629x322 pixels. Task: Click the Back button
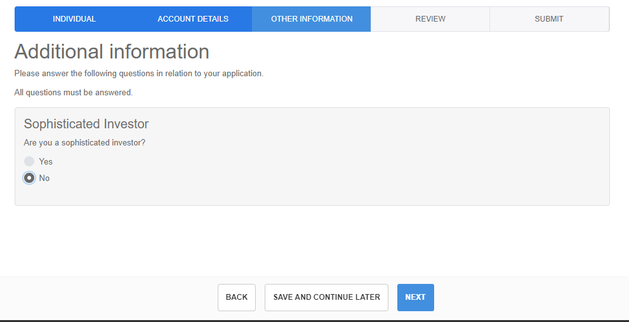[237, 297]
